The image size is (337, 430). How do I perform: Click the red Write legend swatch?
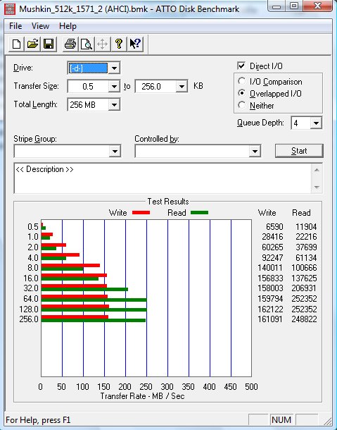[x=141, y=212]
